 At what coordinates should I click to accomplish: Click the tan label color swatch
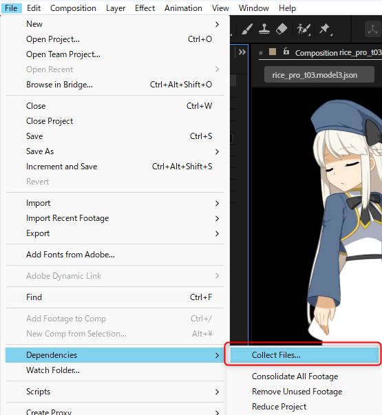[x=273, y=52]
